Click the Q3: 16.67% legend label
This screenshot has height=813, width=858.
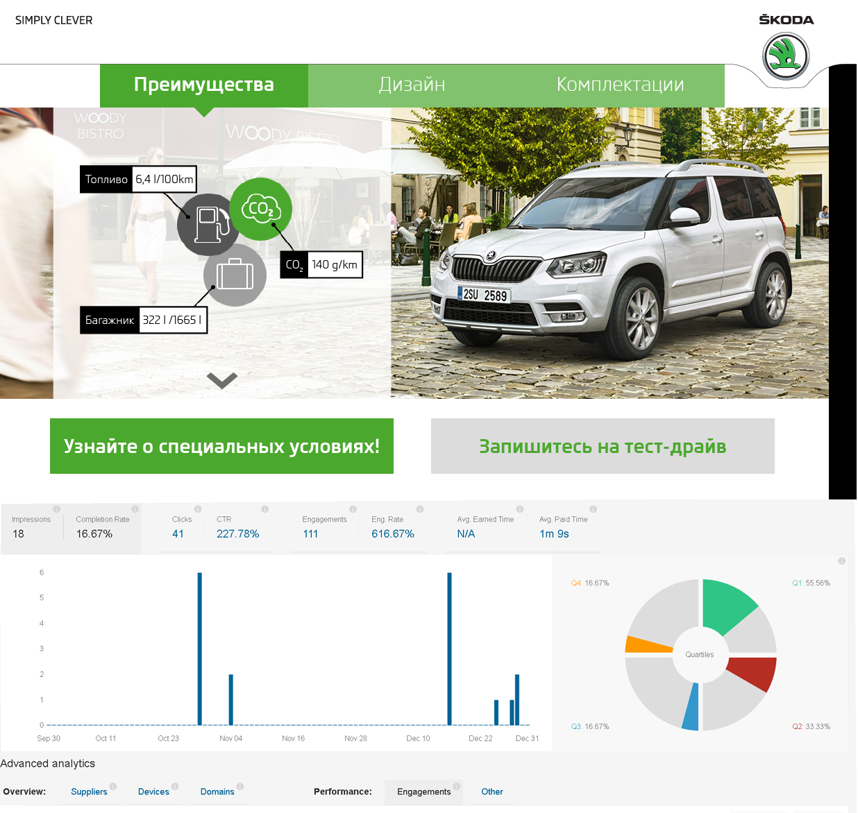590,727
